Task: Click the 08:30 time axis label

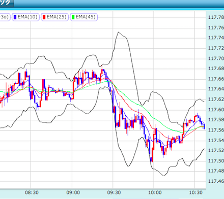Action: 32,192
